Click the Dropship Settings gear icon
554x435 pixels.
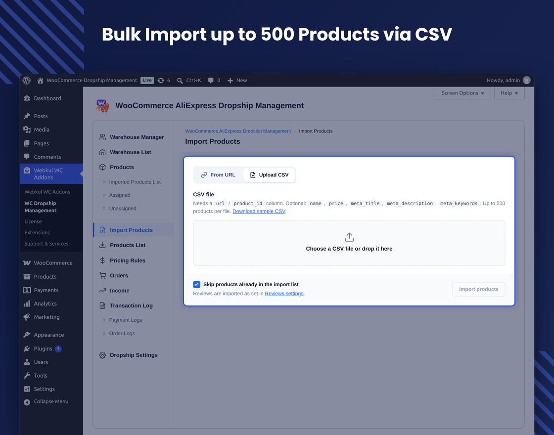click(102, 355)
